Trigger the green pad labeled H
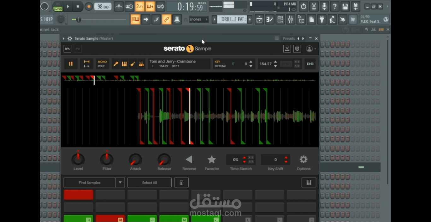Image resolution: width=431 pixels, height=222 pixels. coord(79,219)
